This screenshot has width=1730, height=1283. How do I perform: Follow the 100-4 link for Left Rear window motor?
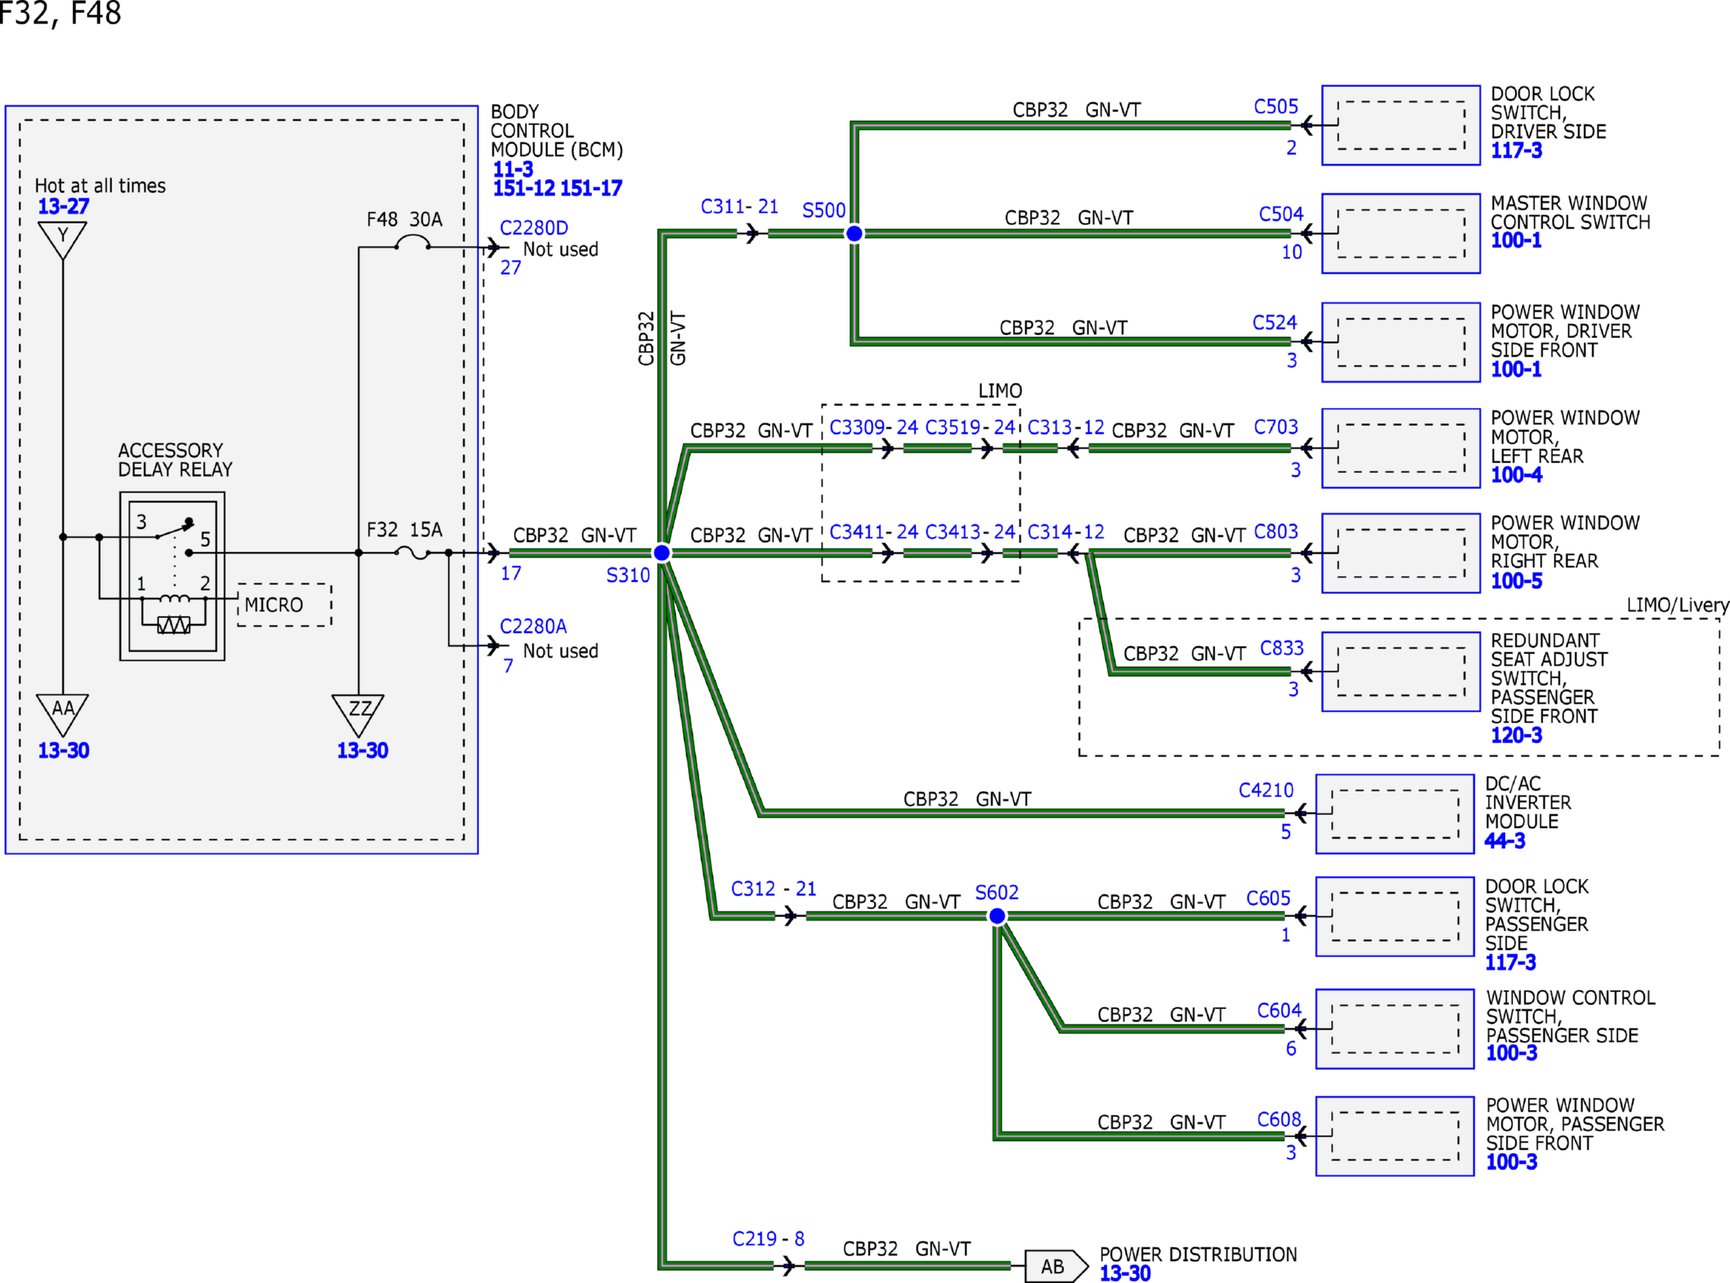tap(1516, 475)
